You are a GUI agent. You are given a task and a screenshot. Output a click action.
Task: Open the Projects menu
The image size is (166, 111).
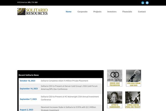point(97,12)
